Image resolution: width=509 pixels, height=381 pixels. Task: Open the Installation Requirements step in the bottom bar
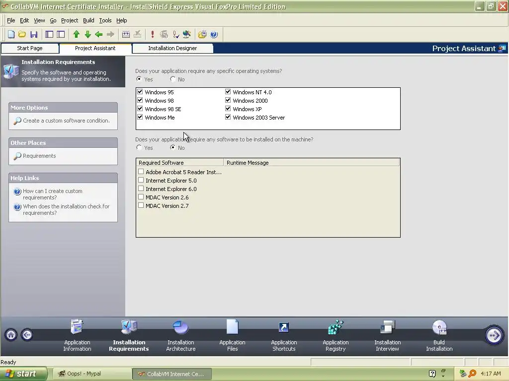point(129,335)
